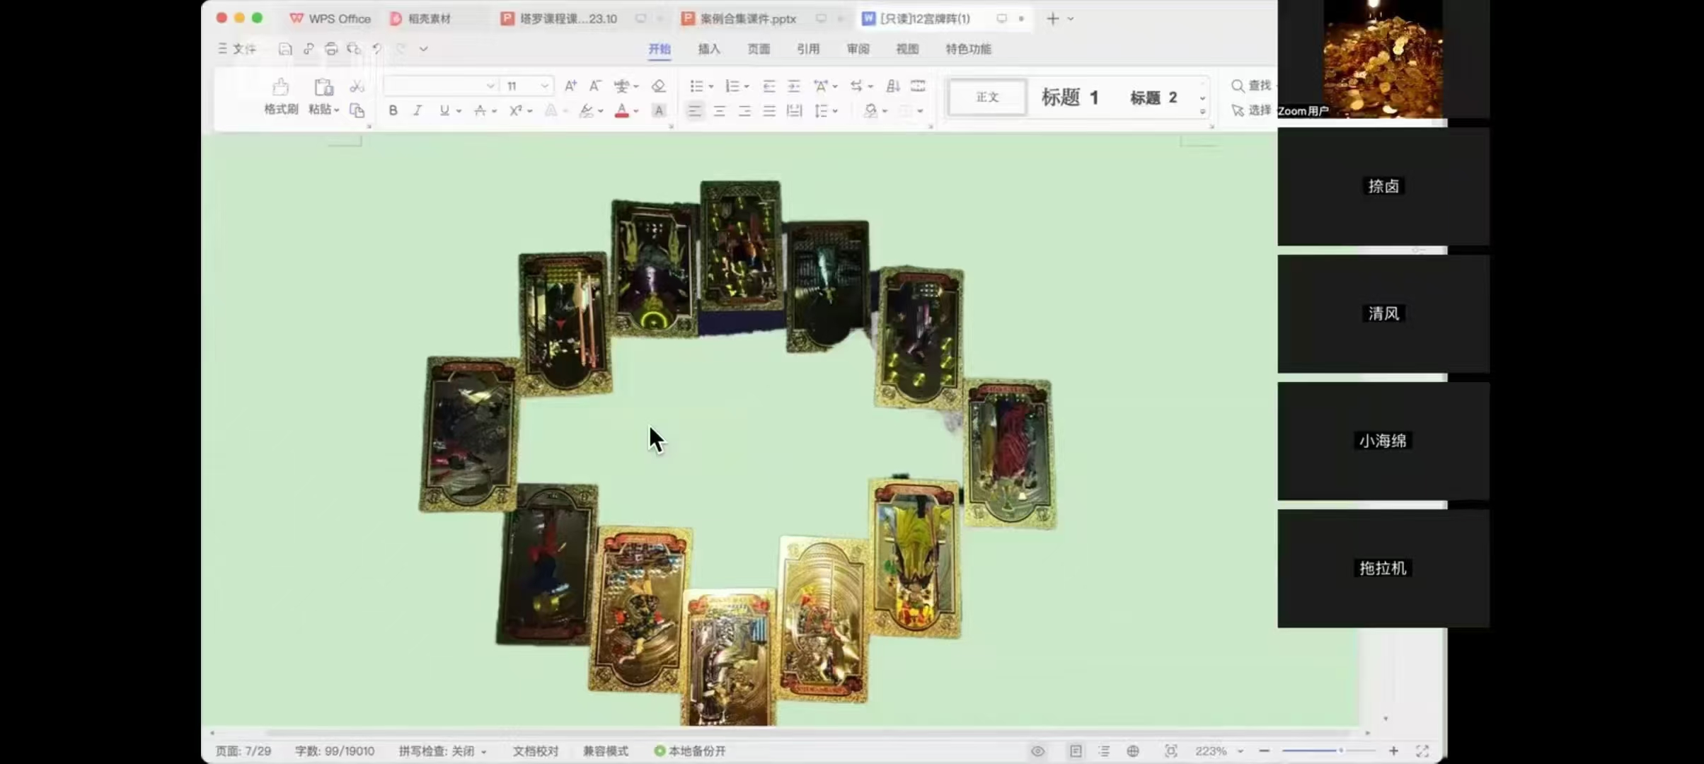Image resolution: width=1704 pixels, height=764 pixels.
Task: Center align the text
Action: point(720,111)
